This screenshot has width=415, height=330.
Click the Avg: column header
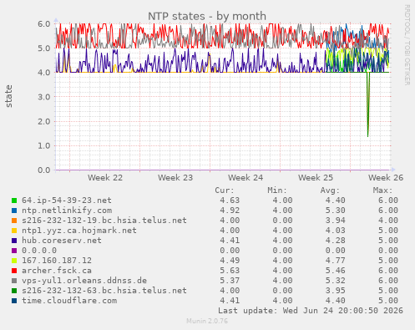330,190
